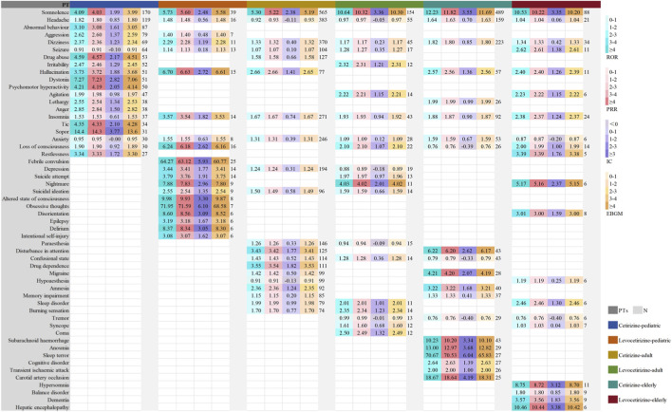
Task: Select the IC scale label
Action: pyautogui.click(x=609, y=161)
